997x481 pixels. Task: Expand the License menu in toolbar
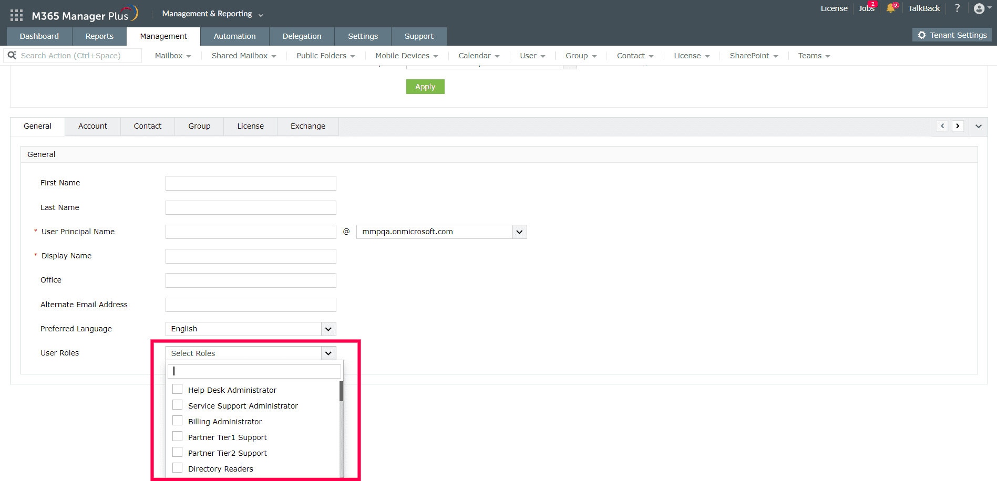tap(692, 56)
